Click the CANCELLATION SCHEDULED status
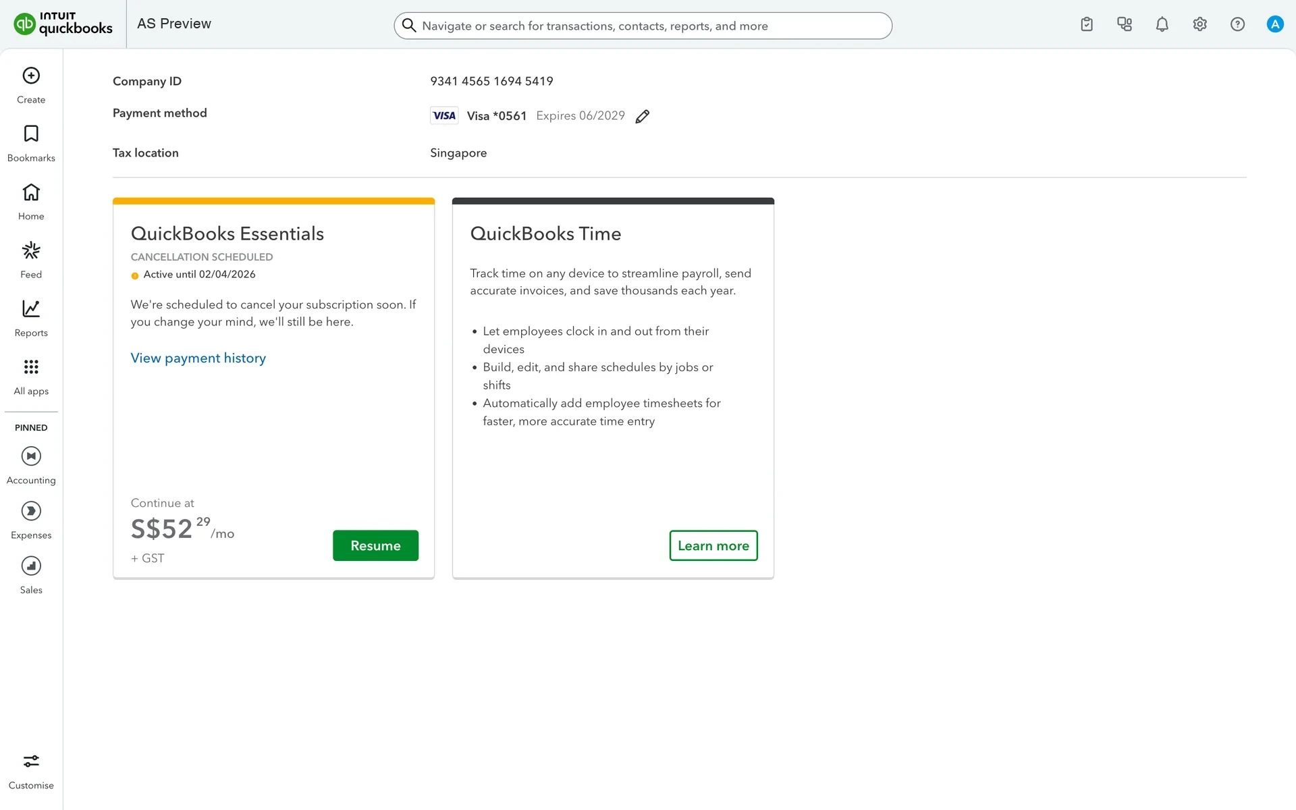This screenshot has height=810, width=1296. point(202,257)
